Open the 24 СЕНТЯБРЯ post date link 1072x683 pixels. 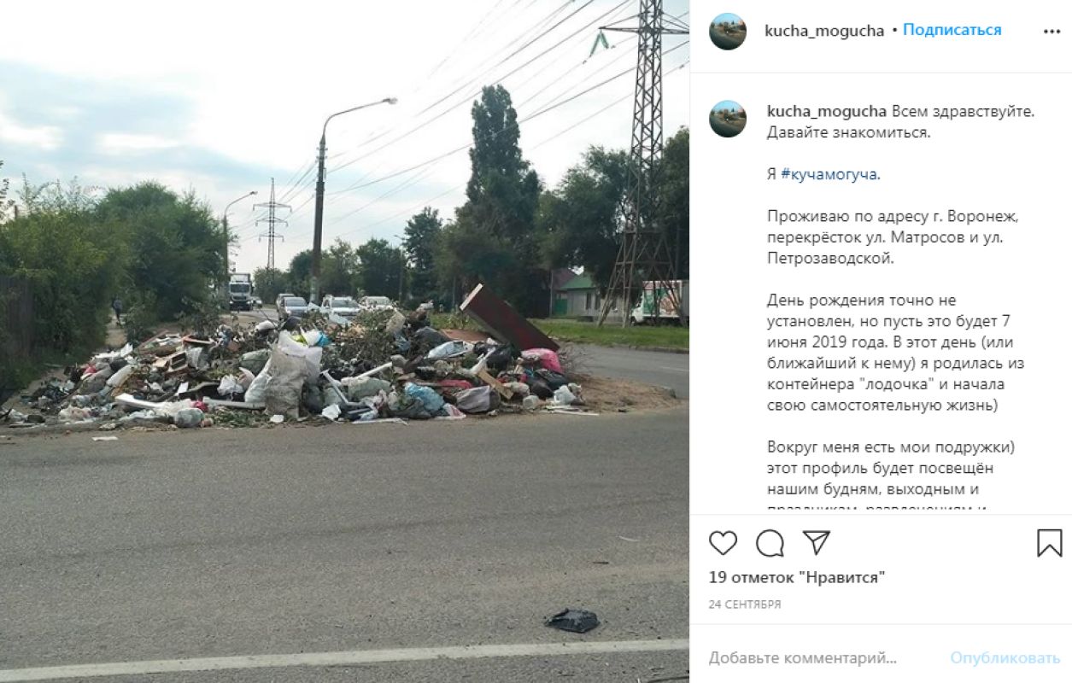tap(745, 604)
